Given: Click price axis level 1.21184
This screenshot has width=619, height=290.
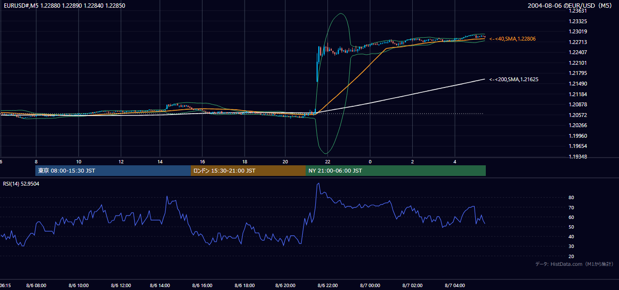Looking at the screenshot, I should click(577, 94).
